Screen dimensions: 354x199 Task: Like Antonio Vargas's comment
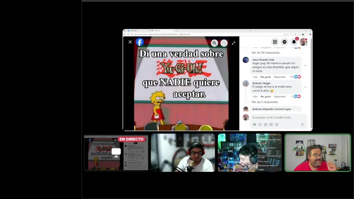pyautogui.click(x=265, y=96)
